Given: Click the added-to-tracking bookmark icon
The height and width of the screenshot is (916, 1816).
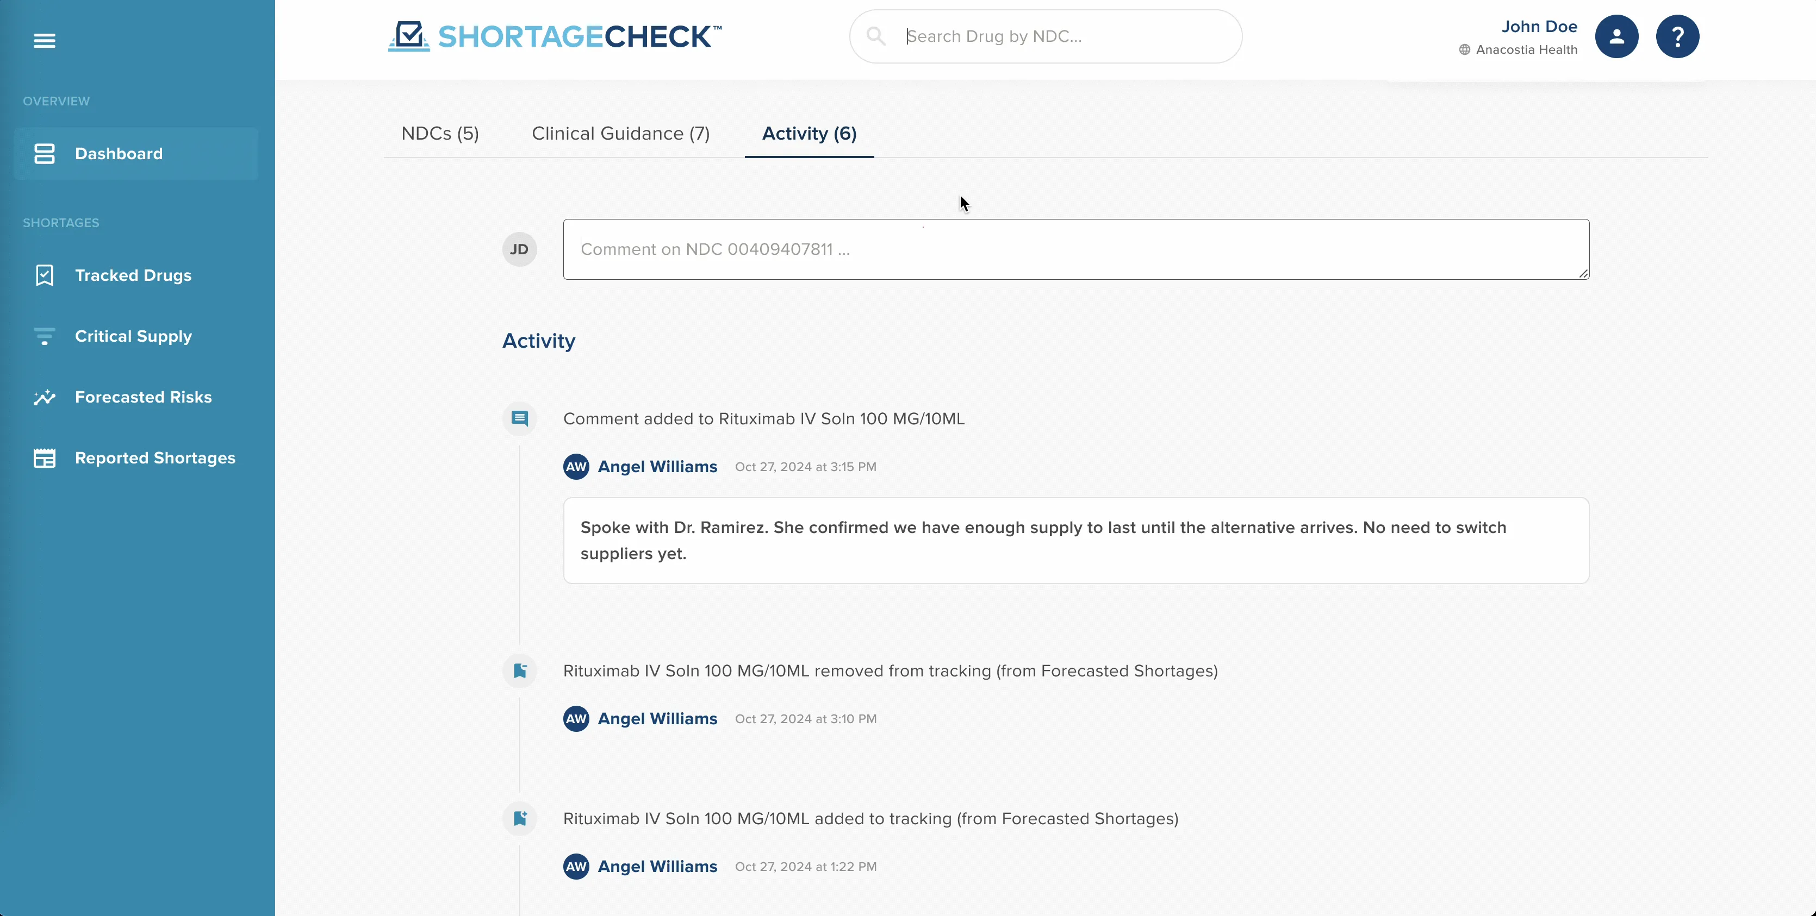Looking at the screenshot, I should click(520, 819).
